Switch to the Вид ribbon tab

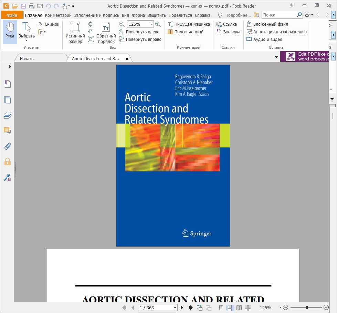[125, 15]
